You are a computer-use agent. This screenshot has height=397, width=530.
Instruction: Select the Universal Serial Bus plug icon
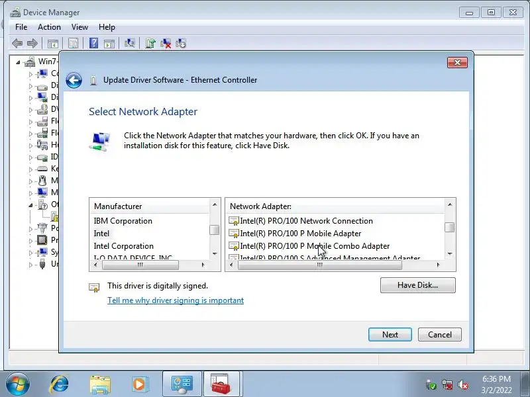[x=42, y=263]
